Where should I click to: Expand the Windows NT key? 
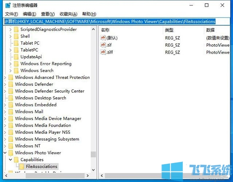click(x=5, y=146)
